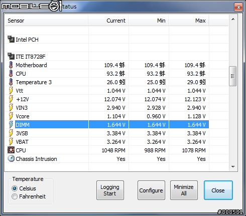Click Temperature 3 maximum value 29.0
Screen dimensions: 246x216
(x=196, y=82)
